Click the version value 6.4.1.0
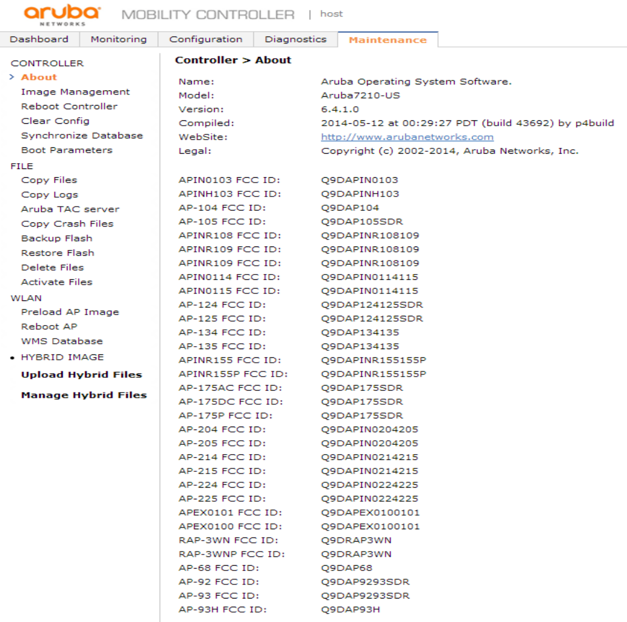 click(x=340, y=109)
